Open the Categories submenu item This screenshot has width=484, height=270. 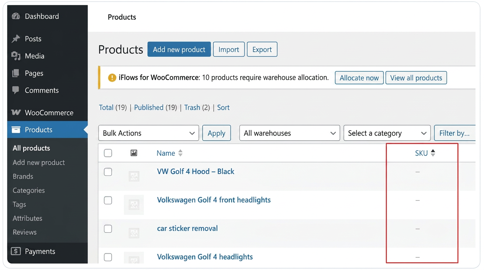click(28, 191)
